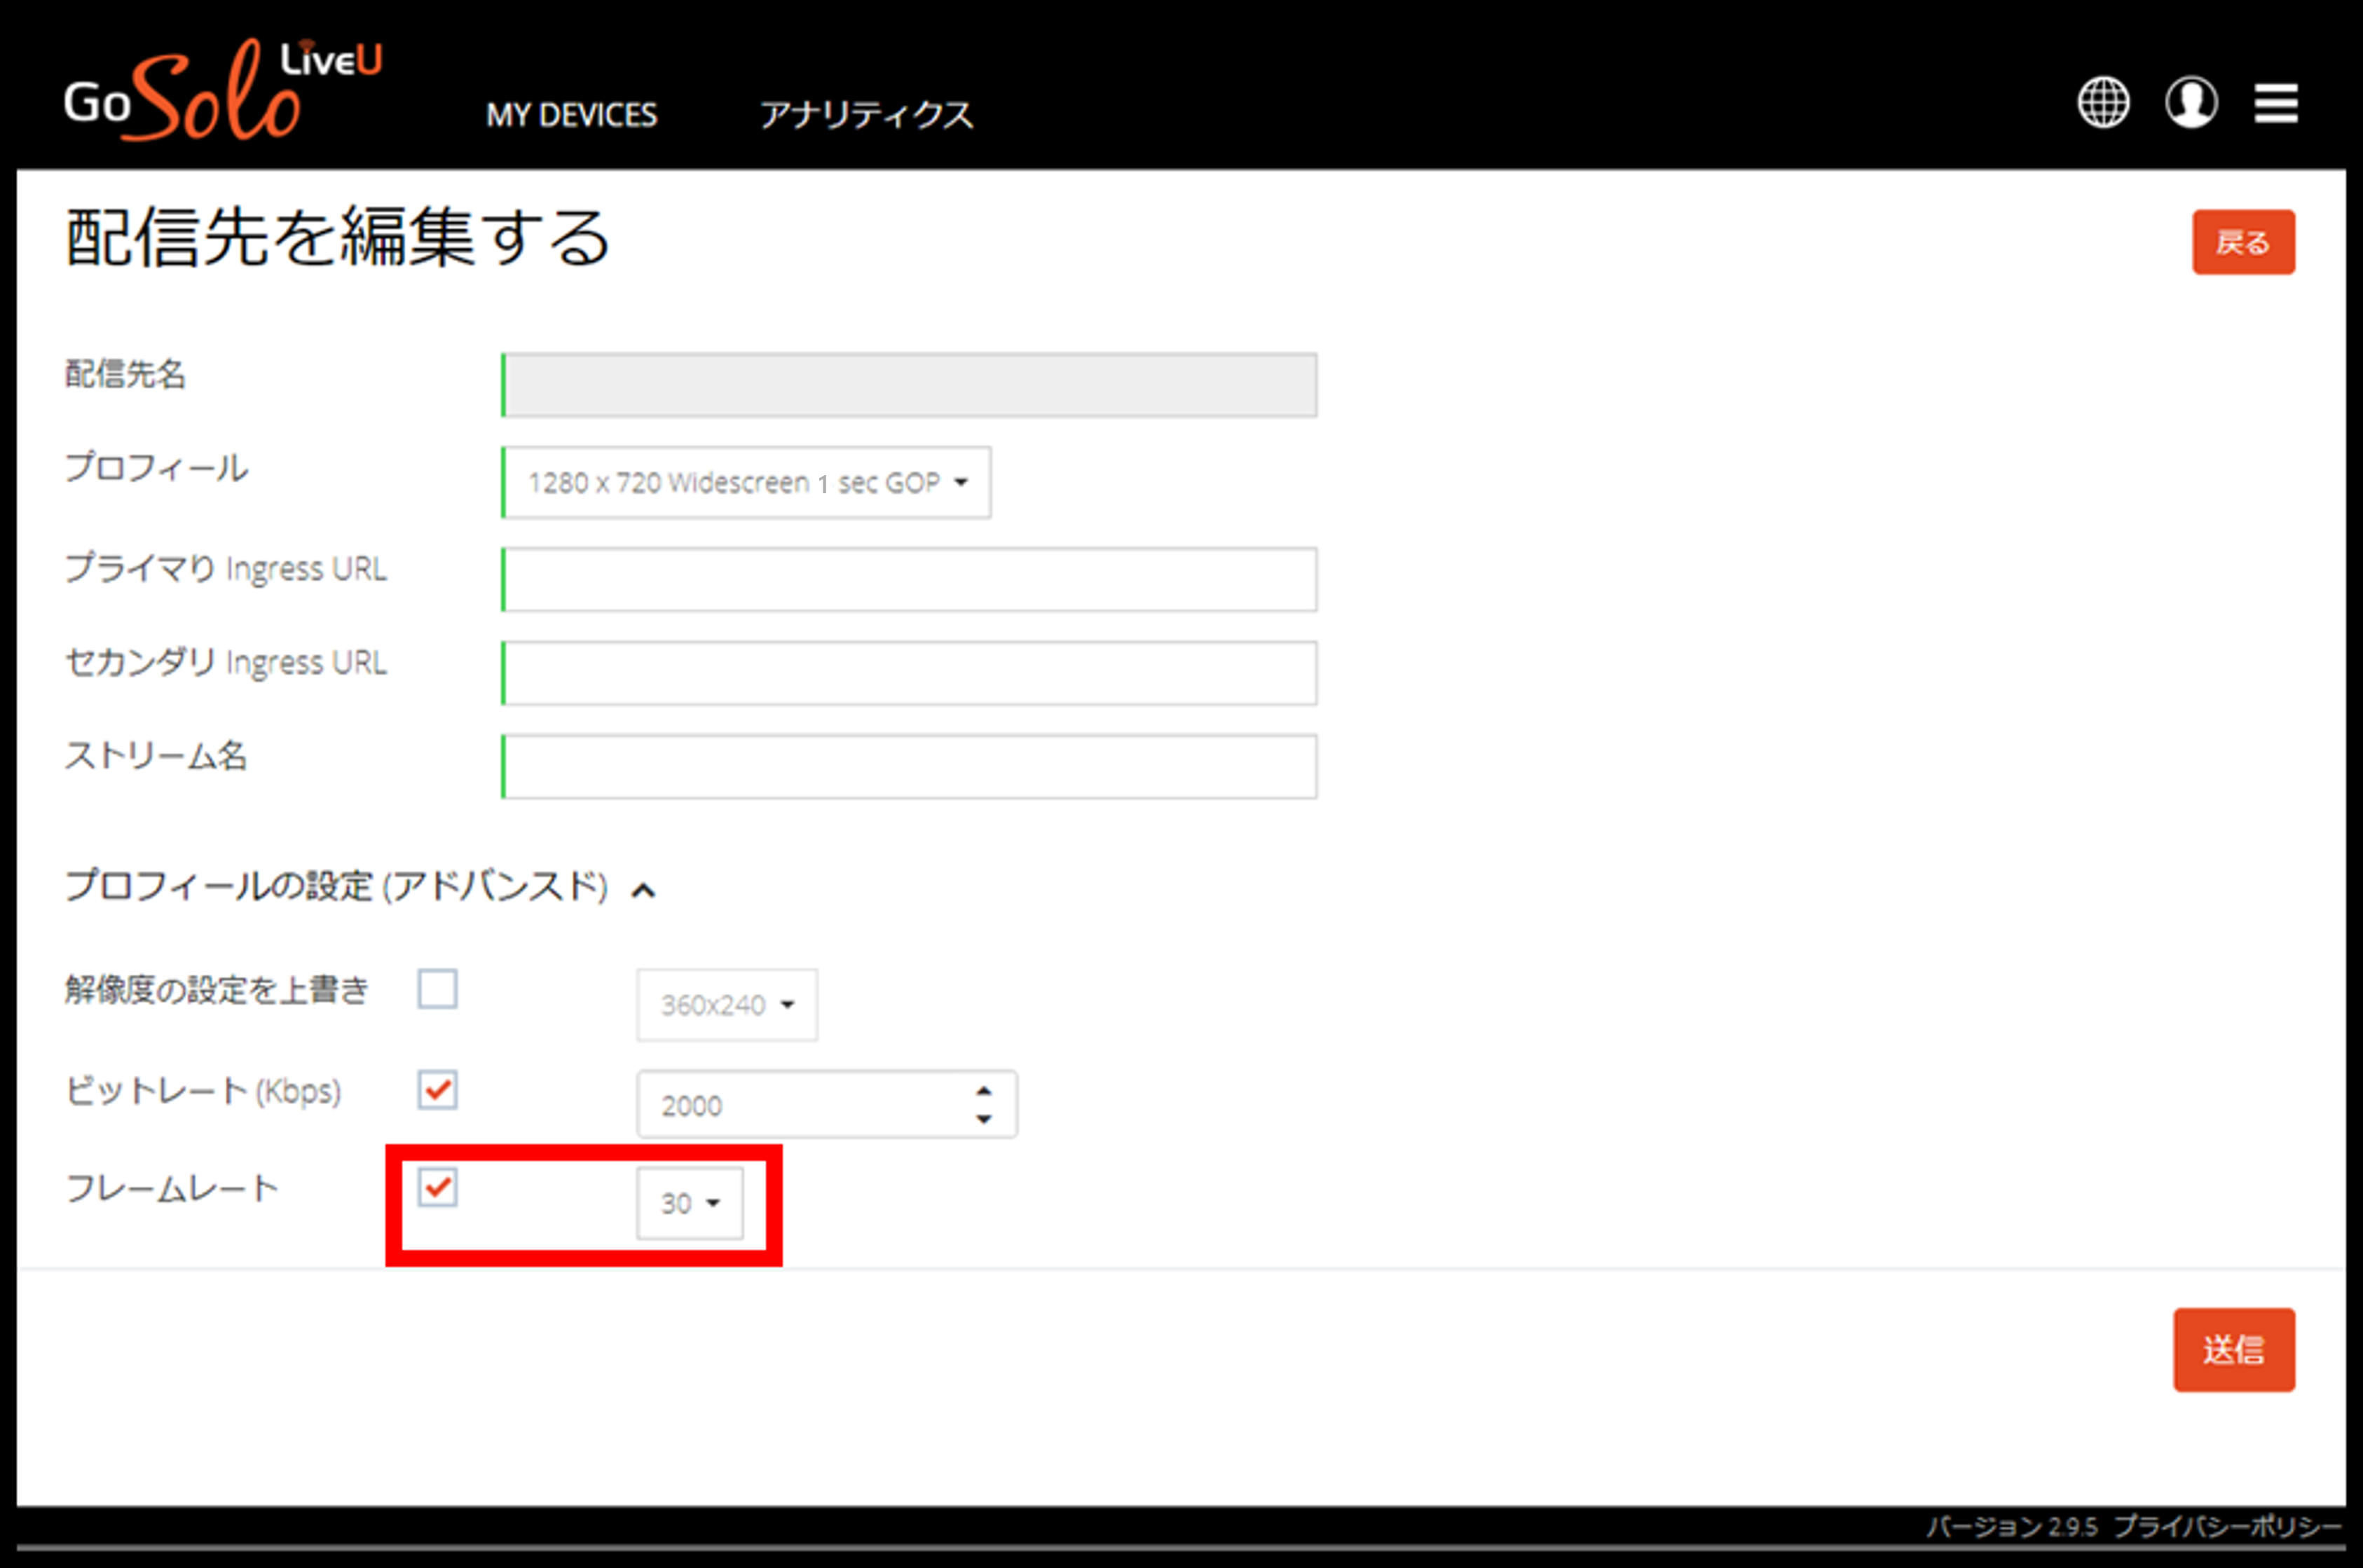The height and width of the screenshot is (1568, 2363).
Task: Open the 1280 x 720 Widescreen profile dropdown
Action: pyautogui.click(x=746, y=483)
